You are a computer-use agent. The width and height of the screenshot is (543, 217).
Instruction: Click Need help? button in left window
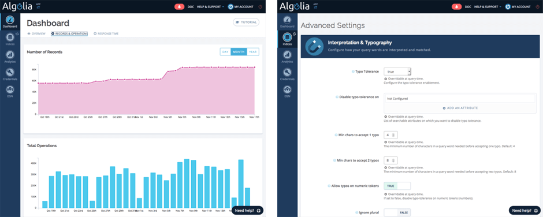pos(247,210)
